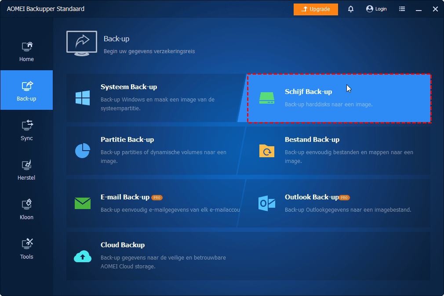Go to the Herstel restore section

(27, 170)
